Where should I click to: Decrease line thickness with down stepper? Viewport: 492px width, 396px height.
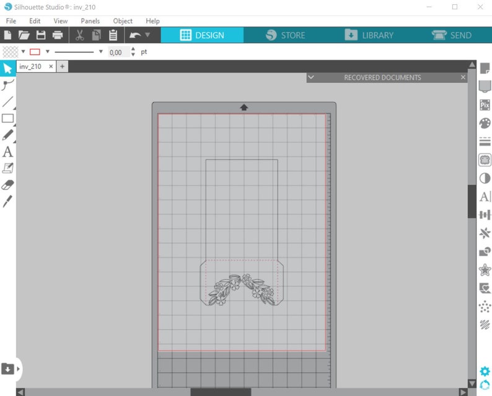(133, 55)
